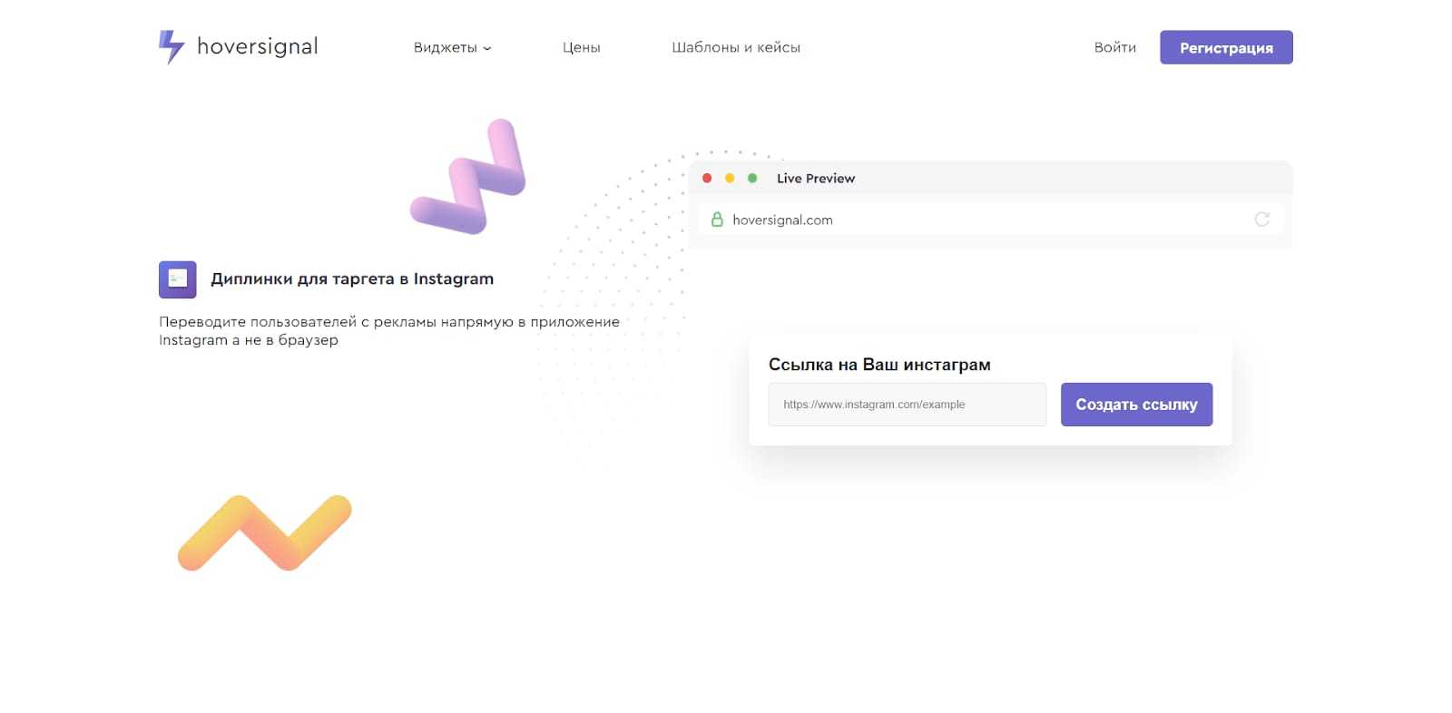1452x713 pixels.
Task: Click the hoversignal brand name text
Action: (257, 47)
